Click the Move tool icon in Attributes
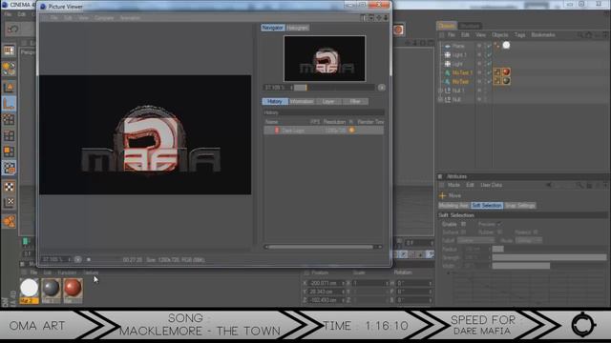 [x=442, y=195]
